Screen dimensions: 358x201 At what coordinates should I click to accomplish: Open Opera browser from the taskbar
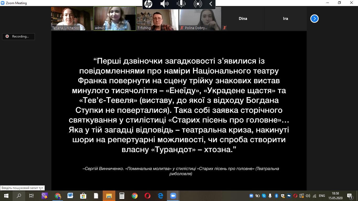pos(147,196)
